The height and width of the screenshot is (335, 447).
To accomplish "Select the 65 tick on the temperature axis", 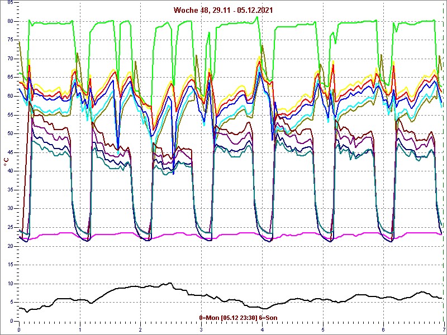I will pos(11,77).
